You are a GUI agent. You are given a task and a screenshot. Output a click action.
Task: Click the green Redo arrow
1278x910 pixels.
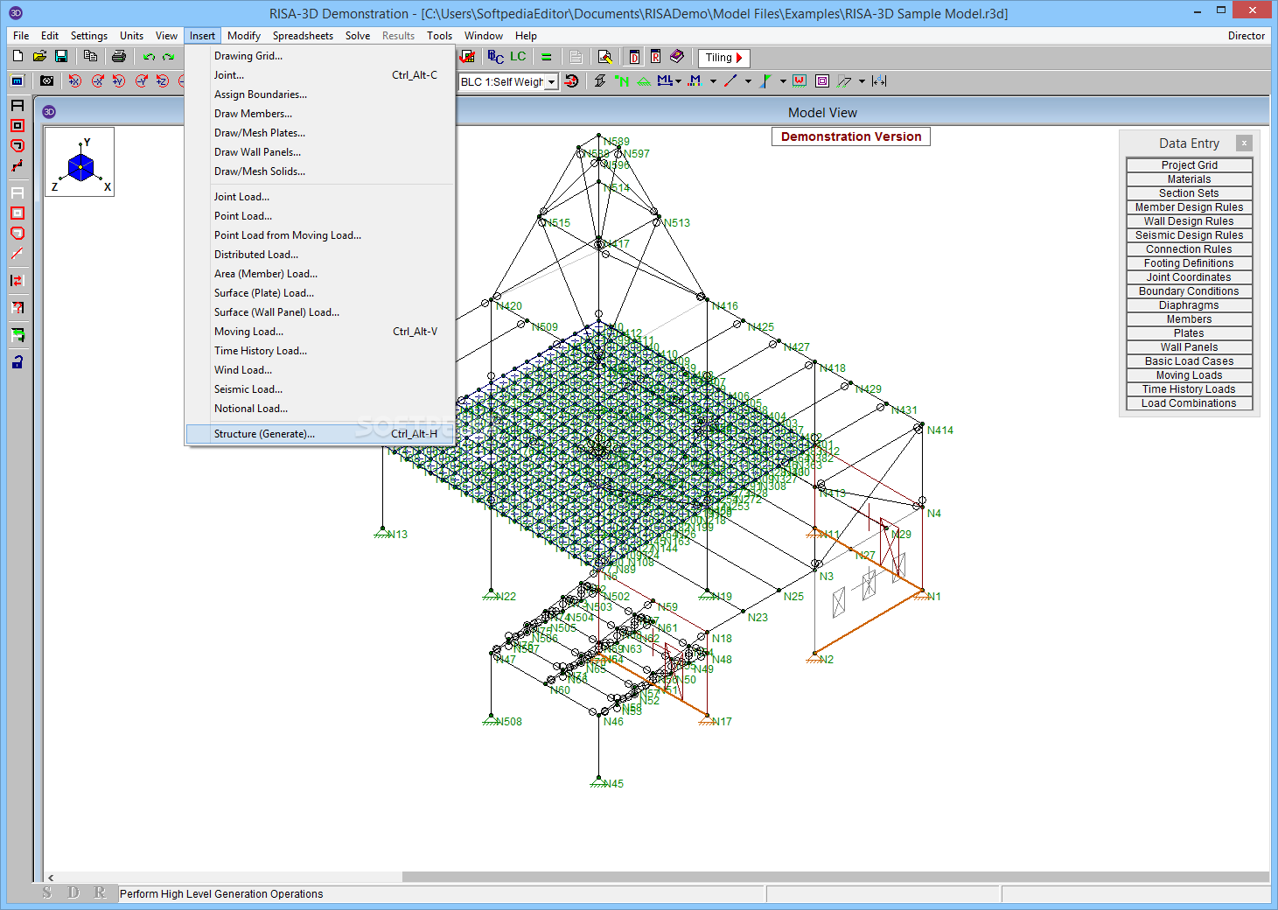[x=169, y=56]
